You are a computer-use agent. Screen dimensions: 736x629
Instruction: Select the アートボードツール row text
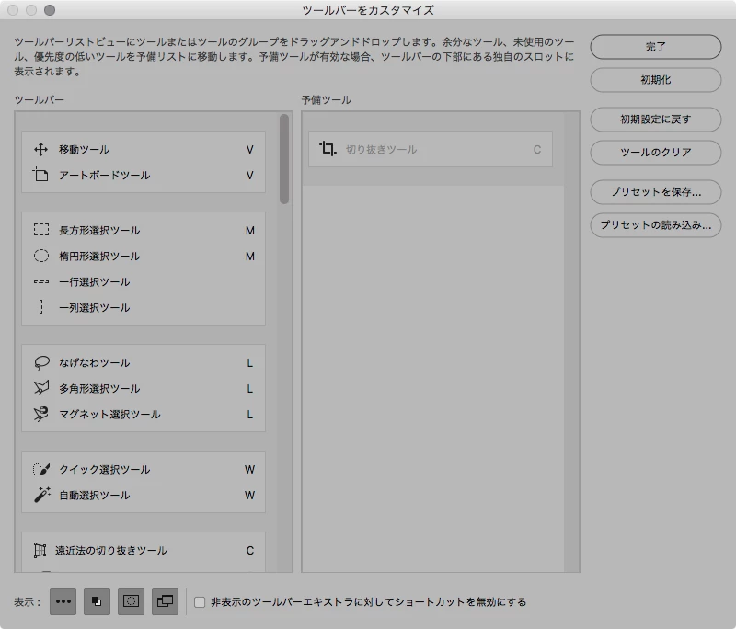[x=104, y=176]
